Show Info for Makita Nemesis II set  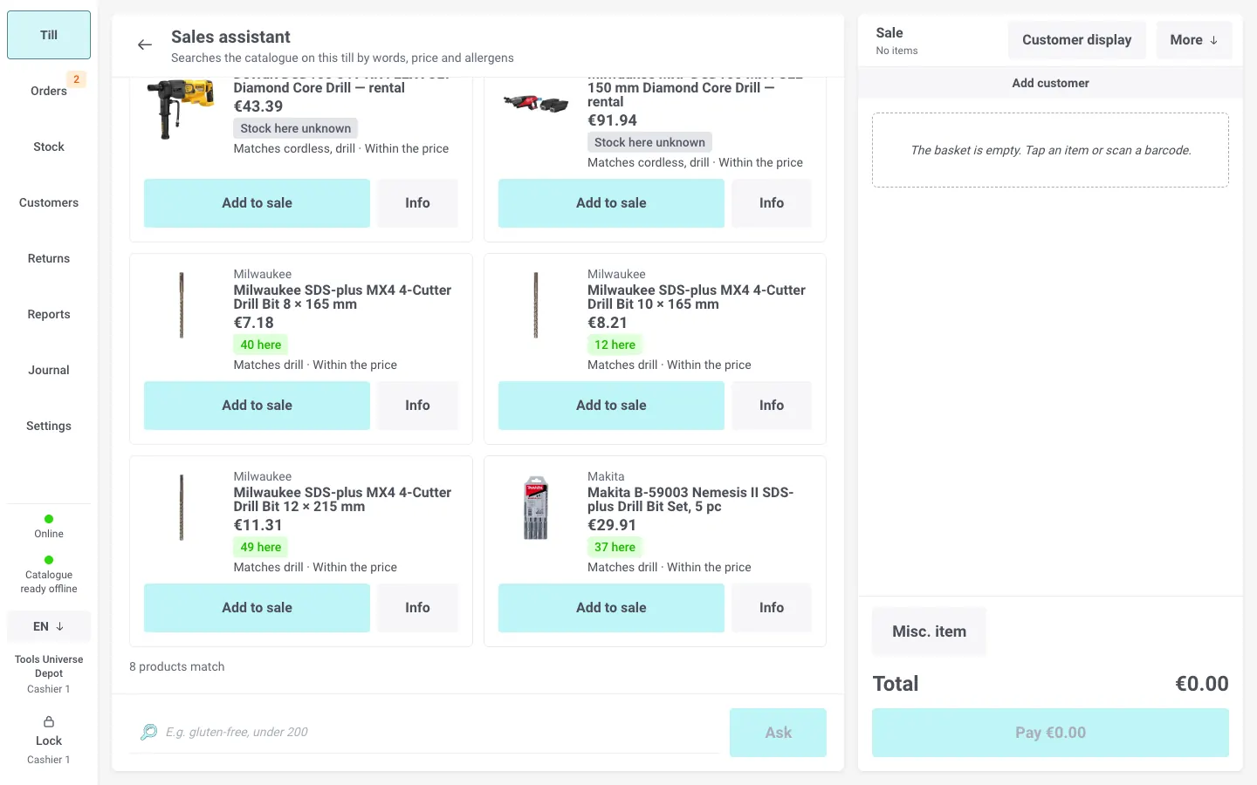[x=772, y=608]
